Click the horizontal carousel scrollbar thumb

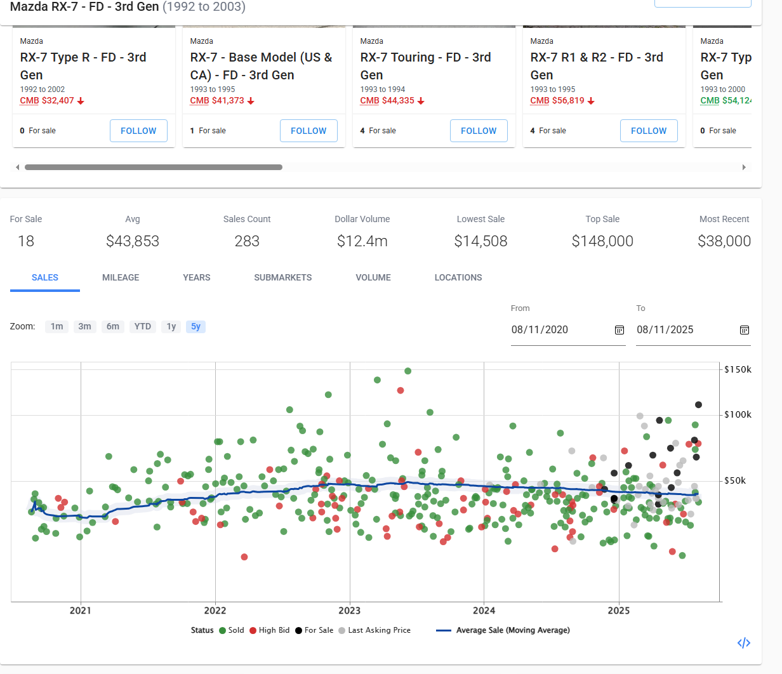click(153, 168)
